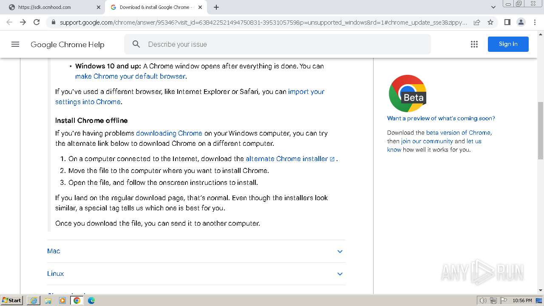Click the volume speaker tray icon
Image resolution: width=544 pixels, height=306 pixels.
pyautogui.click(x=483, y=300)
